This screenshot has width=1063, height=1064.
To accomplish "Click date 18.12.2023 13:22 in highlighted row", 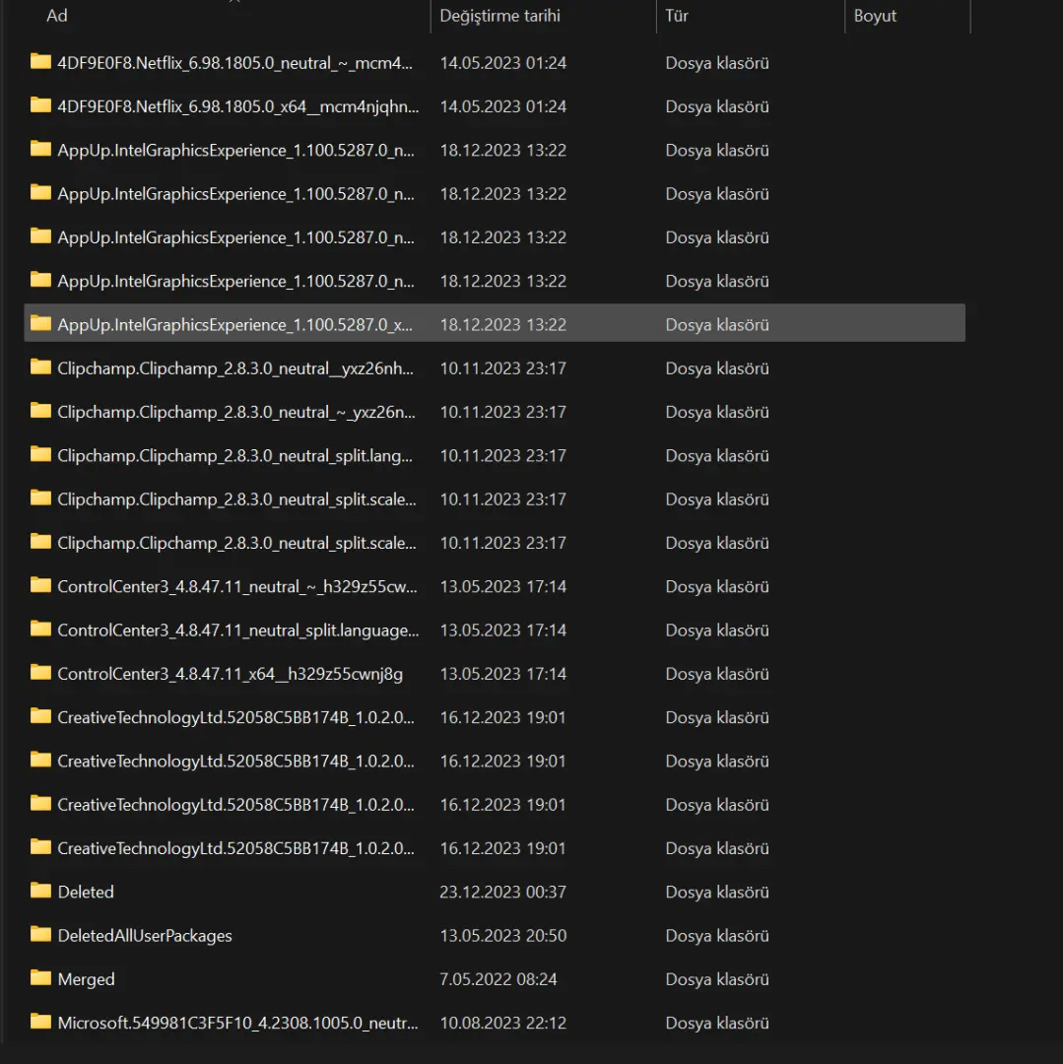I will click(502, 325).
